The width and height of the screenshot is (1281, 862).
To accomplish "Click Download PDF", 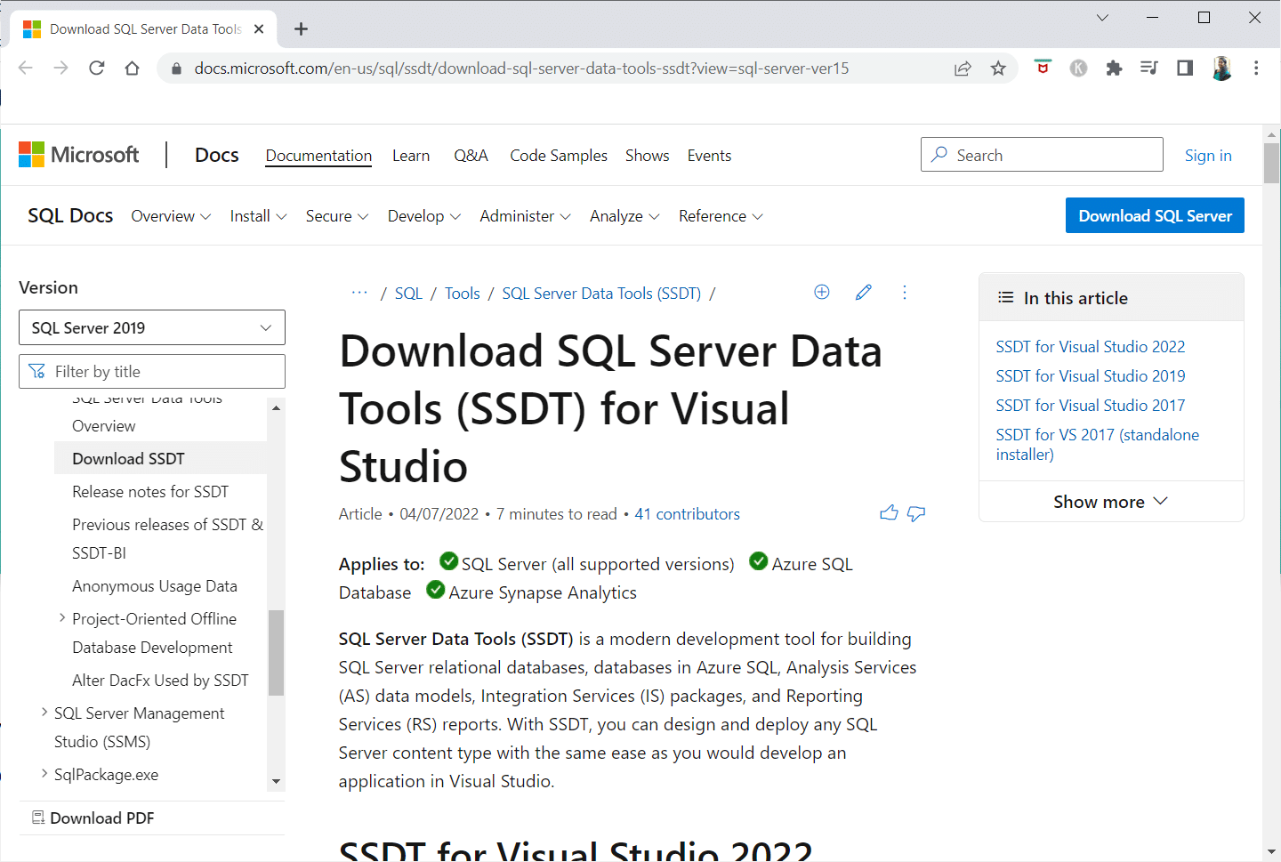I will [93, 818].
